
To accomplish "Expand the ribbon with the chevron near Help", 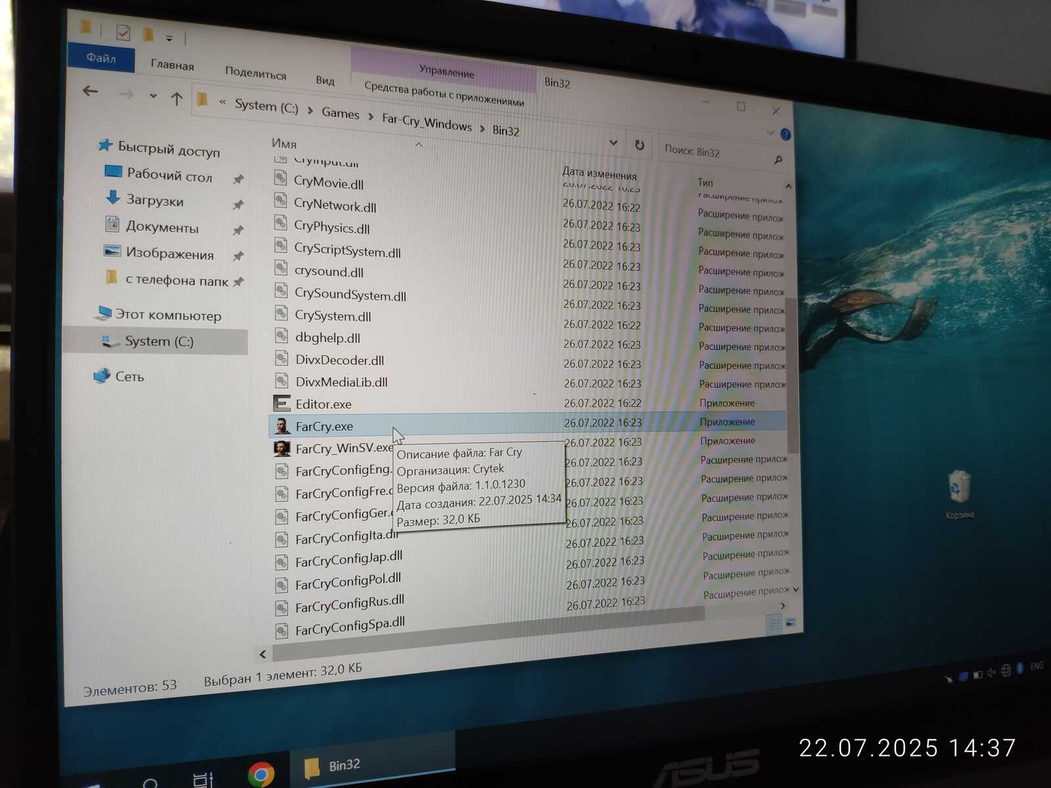I will pos(771,133).
